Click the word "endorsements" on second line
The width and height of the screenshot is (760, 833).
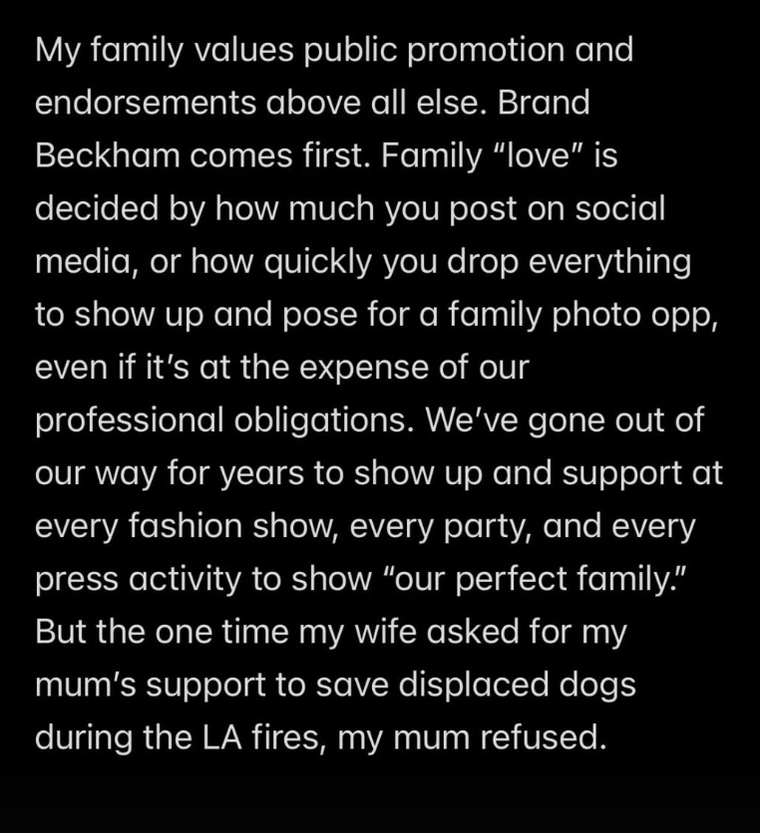146,103
